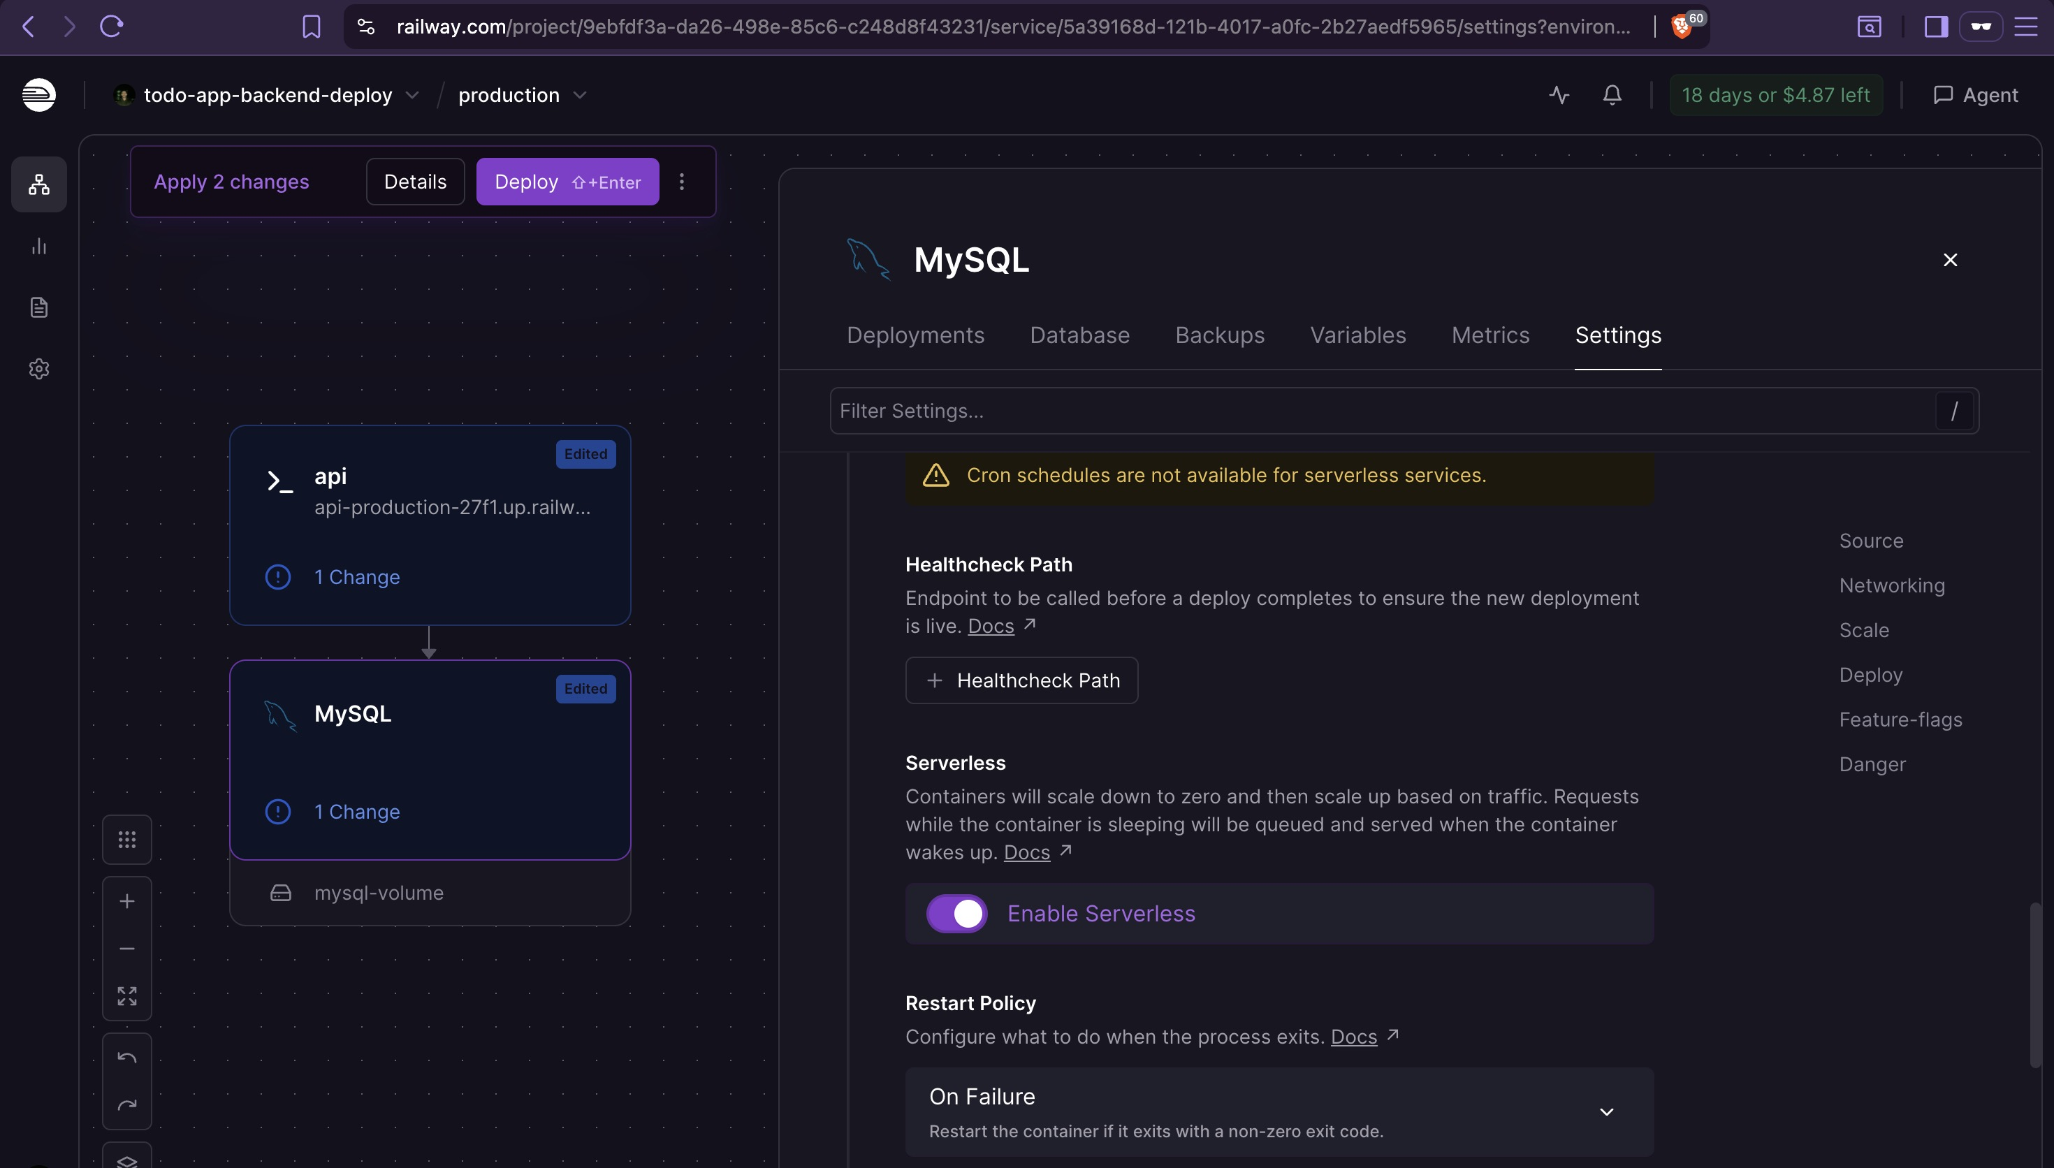Zoom in on the canvas
The image size is (2054, 1168).
point(126,901)
